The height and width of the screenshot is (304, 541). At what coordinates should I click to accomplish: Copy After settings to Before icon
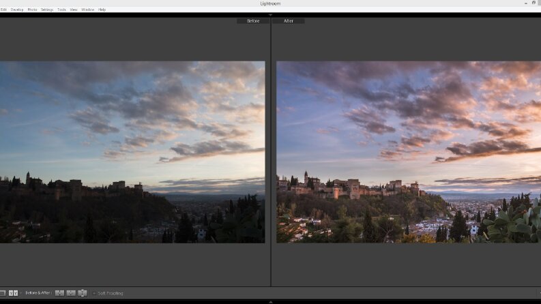click(71, 293)
